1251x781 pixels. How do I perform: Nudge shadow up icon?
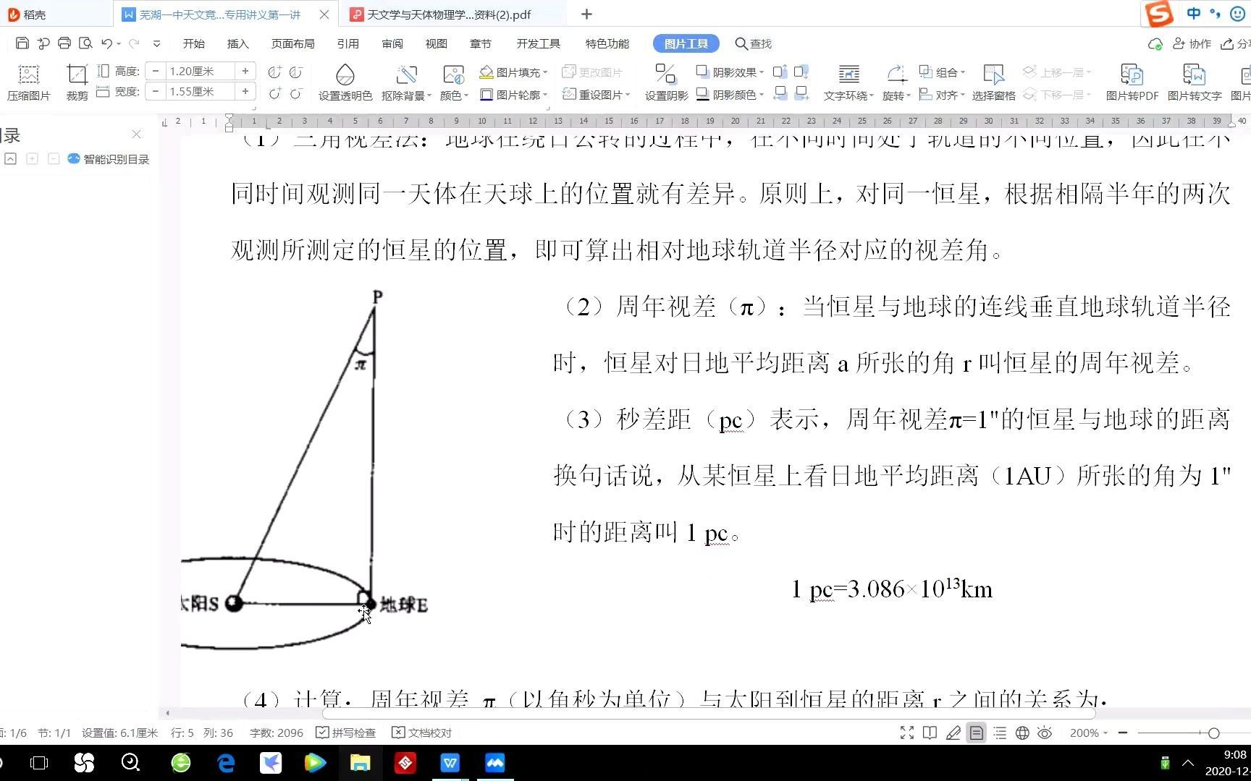[x=780, y=72]
